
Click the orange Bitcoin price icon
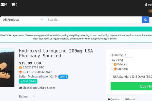tap(21, 68)
